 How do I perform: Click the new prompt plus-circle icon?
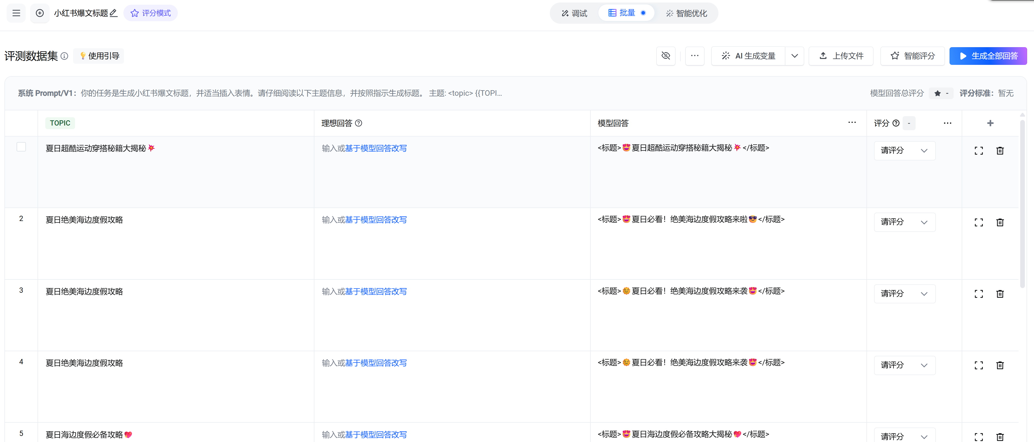coord(40,13)
